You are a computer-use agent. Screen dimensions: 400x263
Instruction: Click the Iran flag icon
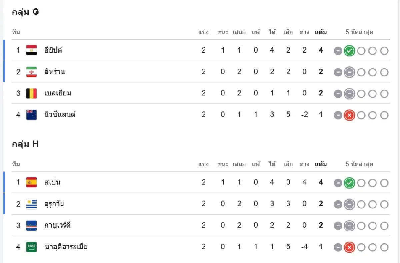click(x=31, y=72)
